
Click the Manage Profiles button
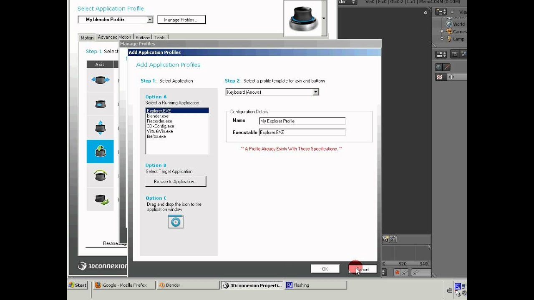tap(181, 20)
